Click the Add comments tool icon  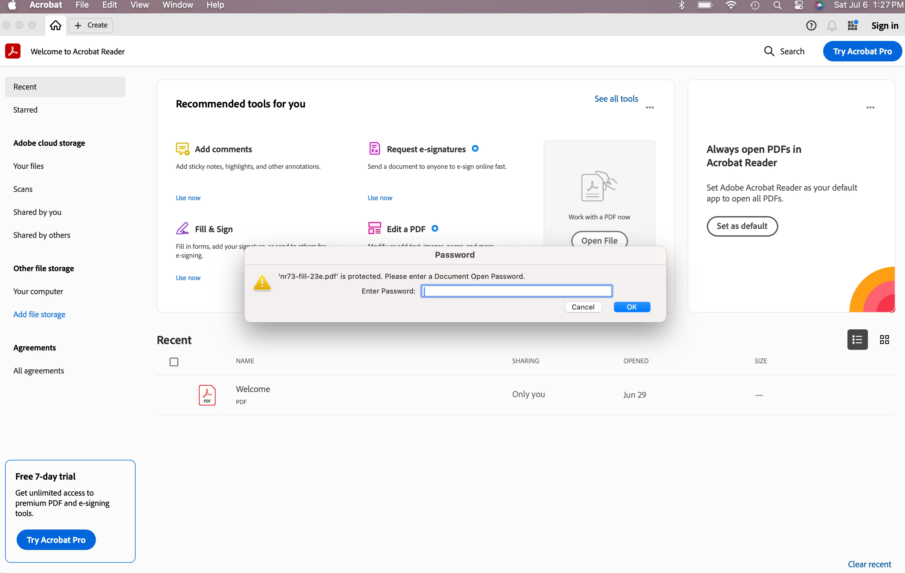pyautogui.click(x=182, y=149)
